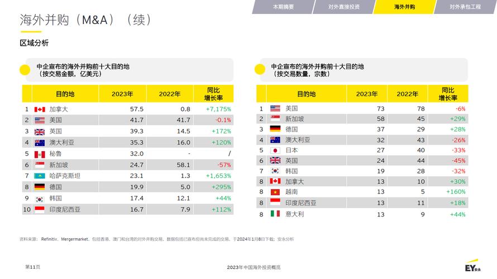Click the 日本 country name
Image resolution: width=497 pixels, height=279 pixels.
[x=291, y=151]
